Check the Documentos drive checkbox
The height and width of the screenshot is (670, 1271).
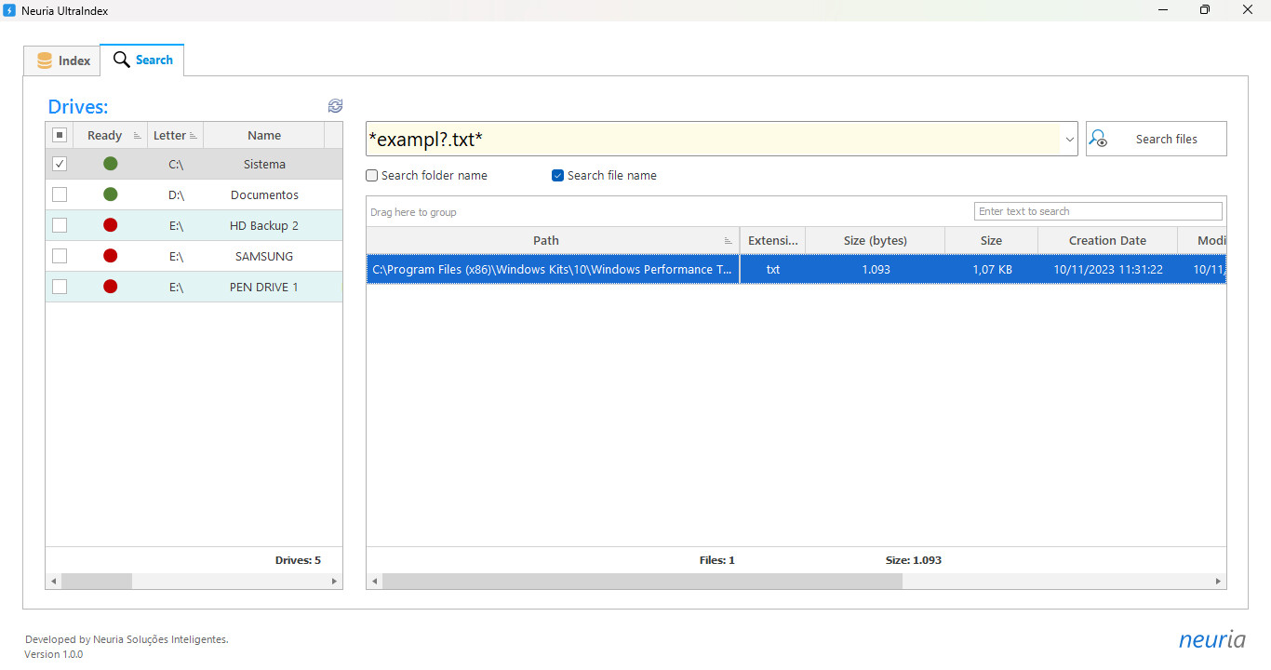60,194
